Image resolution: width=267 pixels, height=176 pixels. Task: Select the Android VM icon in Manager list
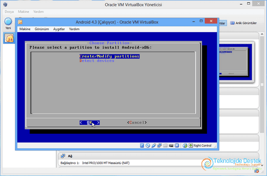pyautogui.click(x=9, y=38)
